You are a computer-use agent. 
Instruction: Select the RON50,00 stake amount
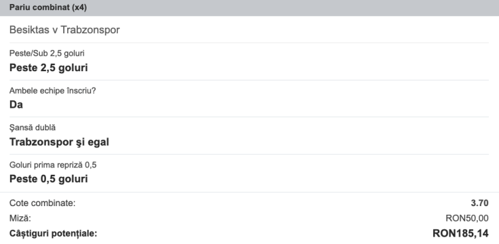click(x=467, y=219)
